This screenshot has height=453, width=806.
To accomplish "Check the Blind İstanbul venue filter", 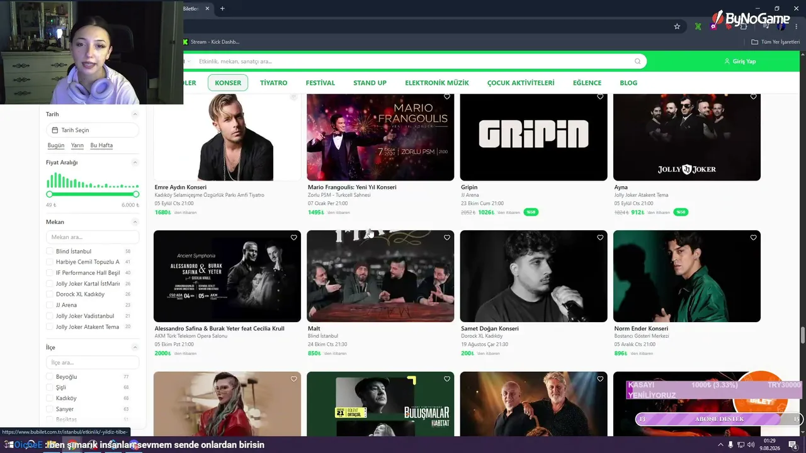I will pos(50,252).
